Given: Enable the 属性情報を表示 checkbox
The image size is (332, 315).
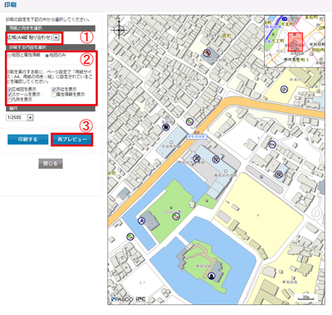Looking at the screenshot, I should (54, 95).
